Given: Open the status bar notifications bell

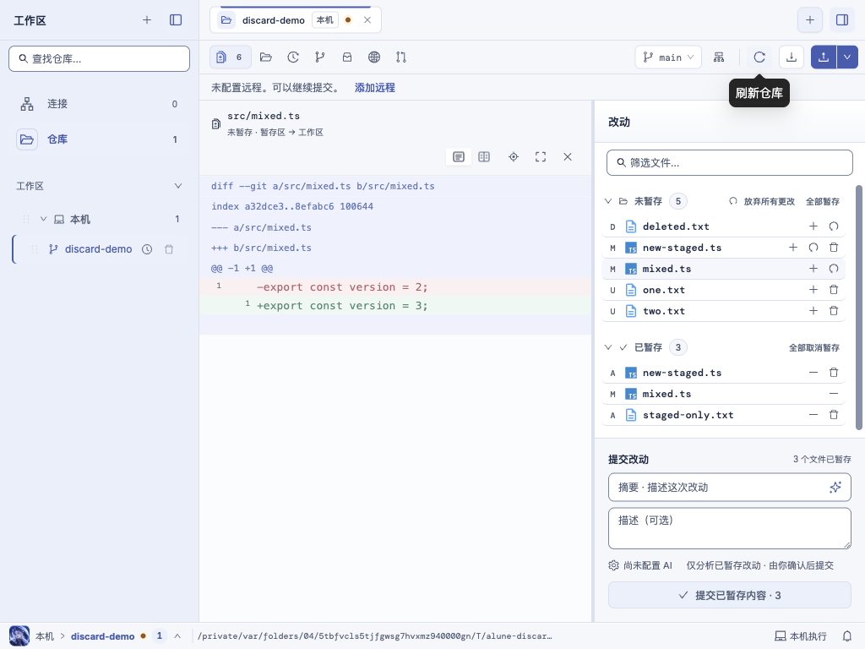Looking at the screenshot, I should 846,636.
